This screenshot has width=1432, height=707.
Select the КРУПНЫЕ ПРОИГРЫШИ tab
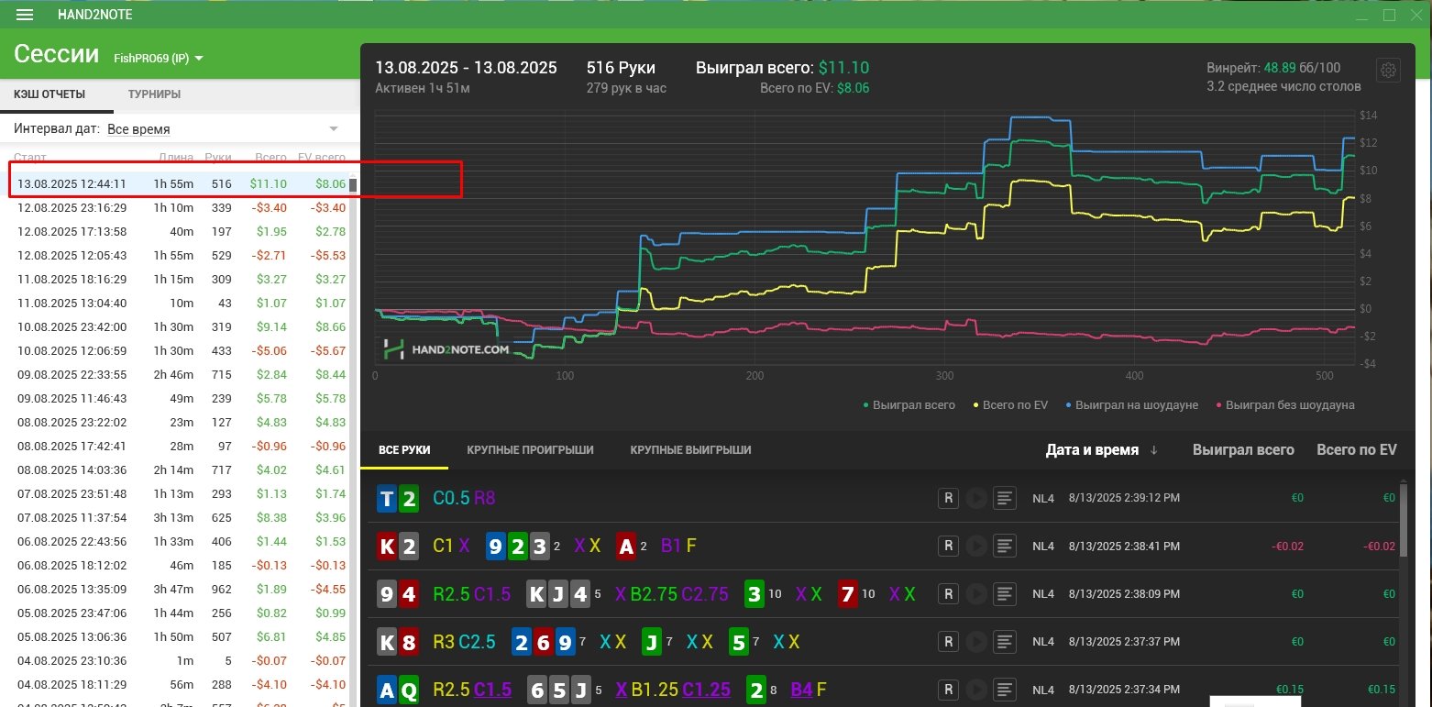[x=530, y=450]
